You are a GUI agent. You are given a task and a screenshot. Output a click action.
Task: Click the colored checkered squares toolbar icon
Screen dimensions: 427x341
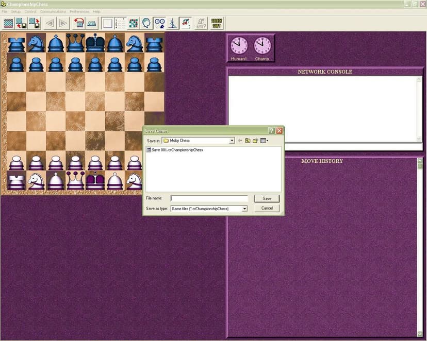[133, 23]
